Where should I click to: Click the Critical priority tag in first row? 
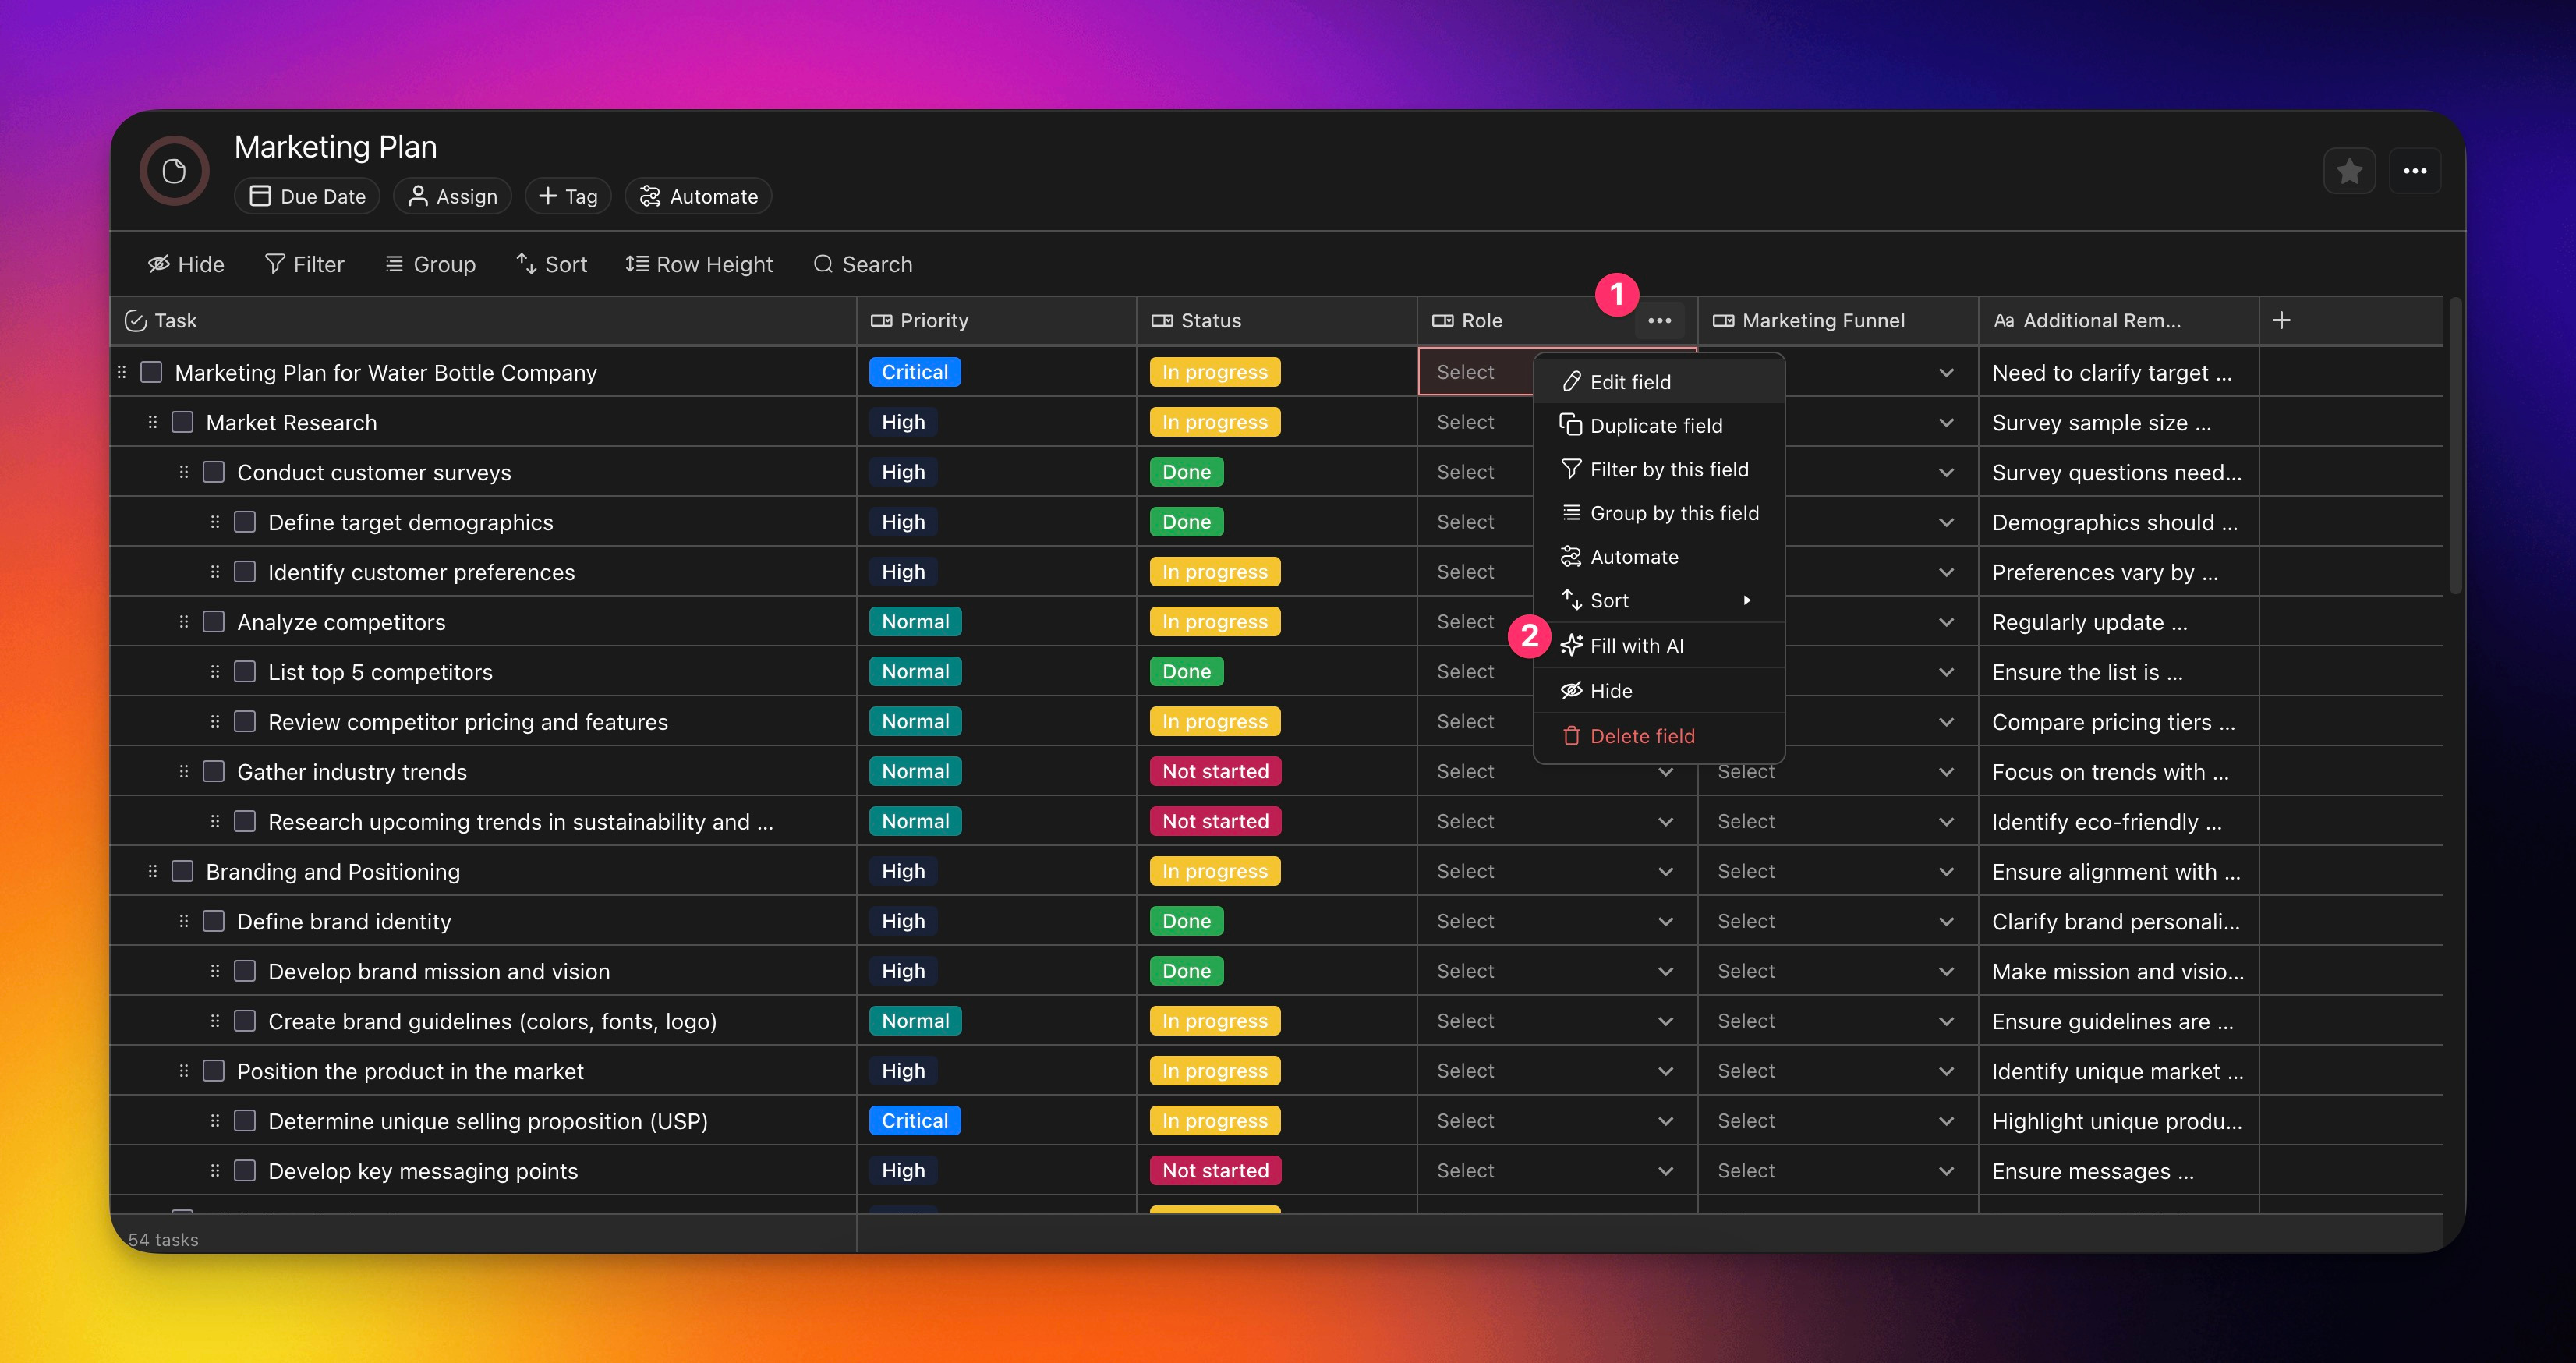914,372
